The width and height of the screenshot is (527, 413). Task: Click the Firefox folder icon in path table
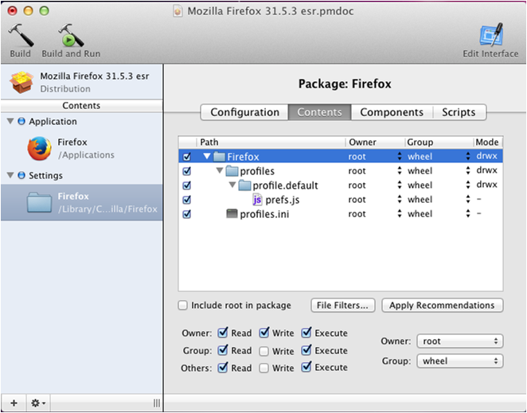219,156
